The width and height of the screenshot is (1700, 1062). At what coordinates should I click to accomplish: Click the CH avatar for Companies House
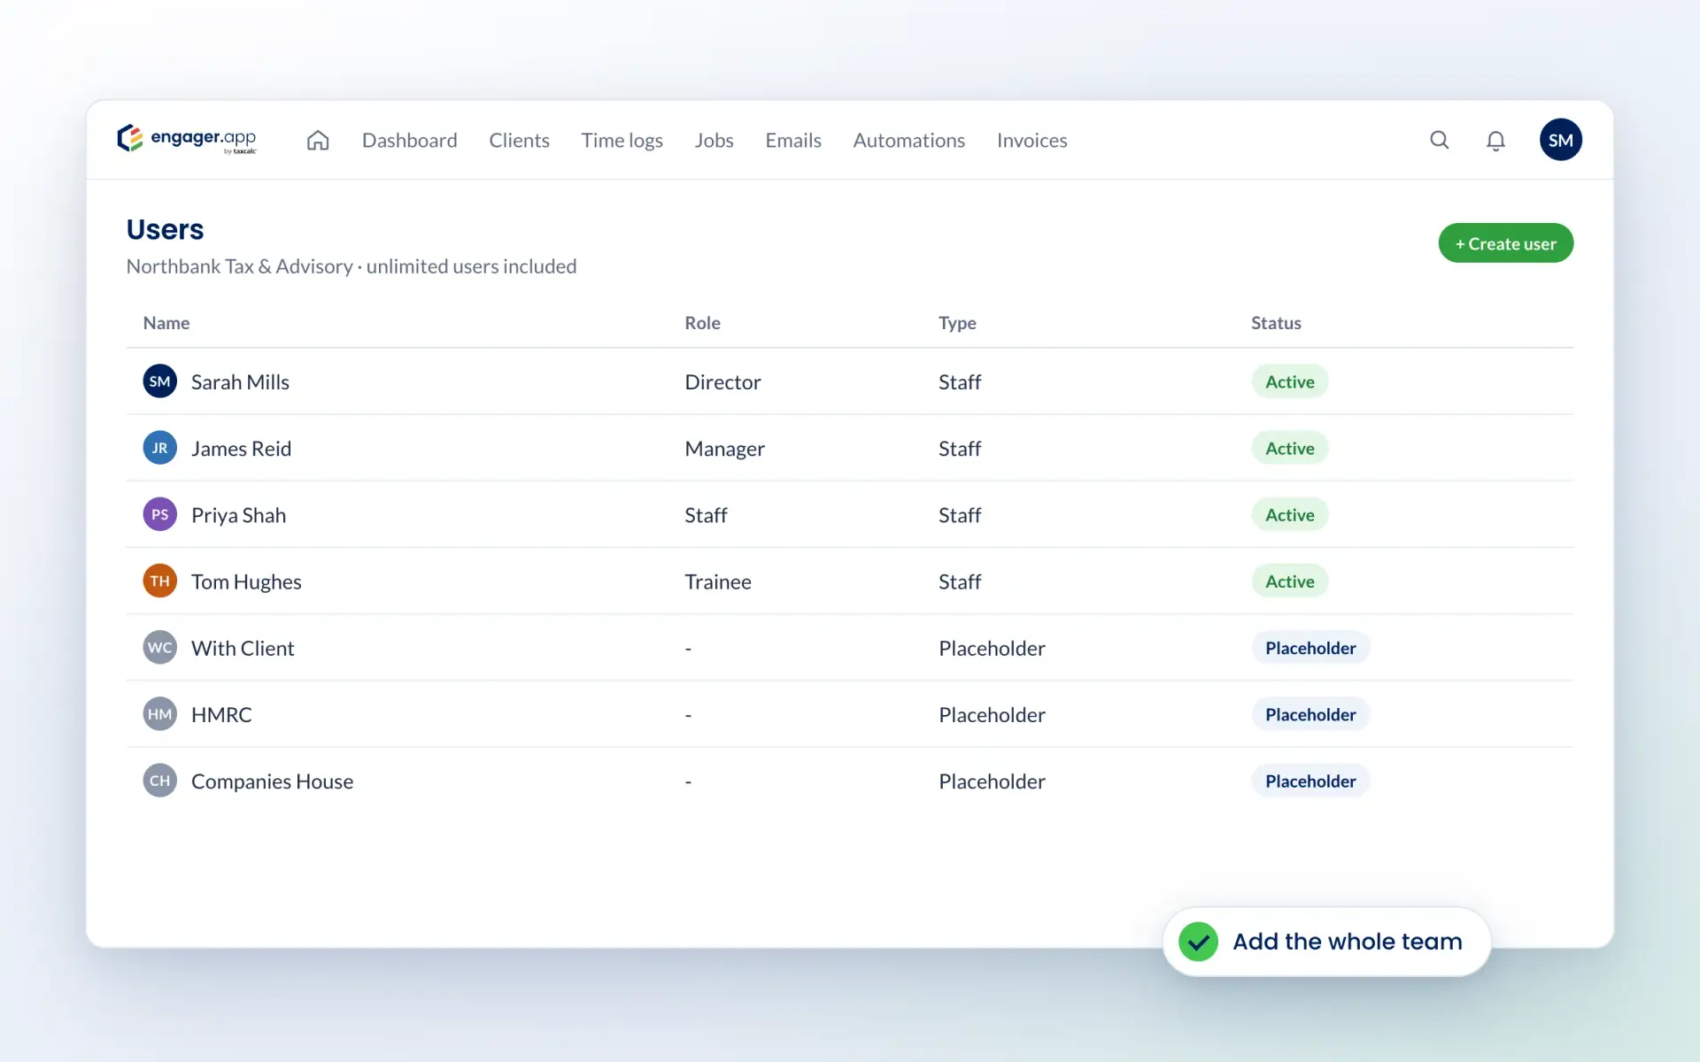(159, 781)
